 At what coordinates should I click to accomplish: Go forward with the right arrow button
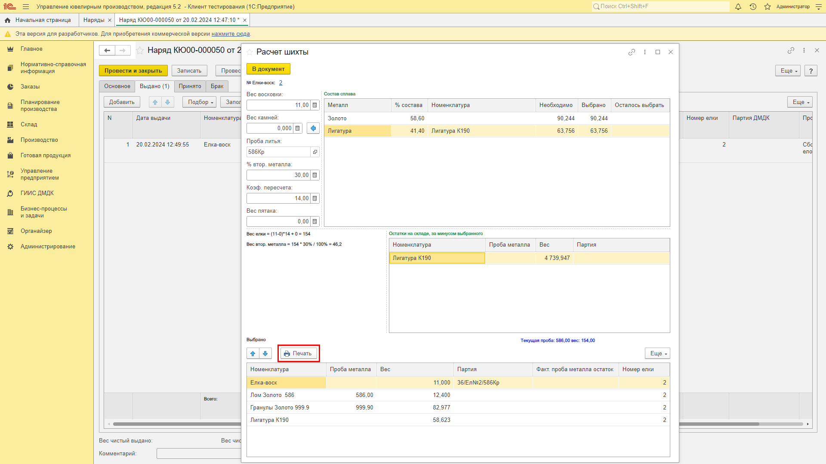click(x=123, y=50)
